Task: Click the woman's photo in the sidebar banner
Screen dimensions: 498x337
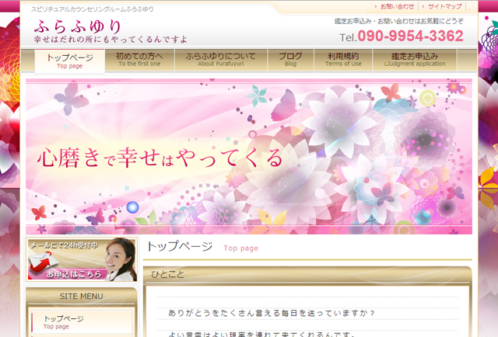Action: [x=116, y=260]
